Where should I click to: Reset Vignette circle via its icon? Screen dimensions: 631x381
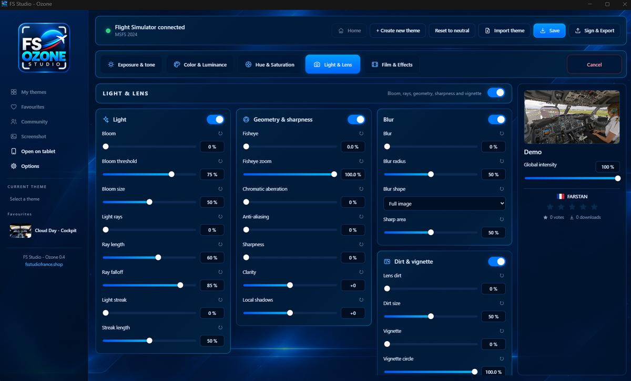(502, 359)
